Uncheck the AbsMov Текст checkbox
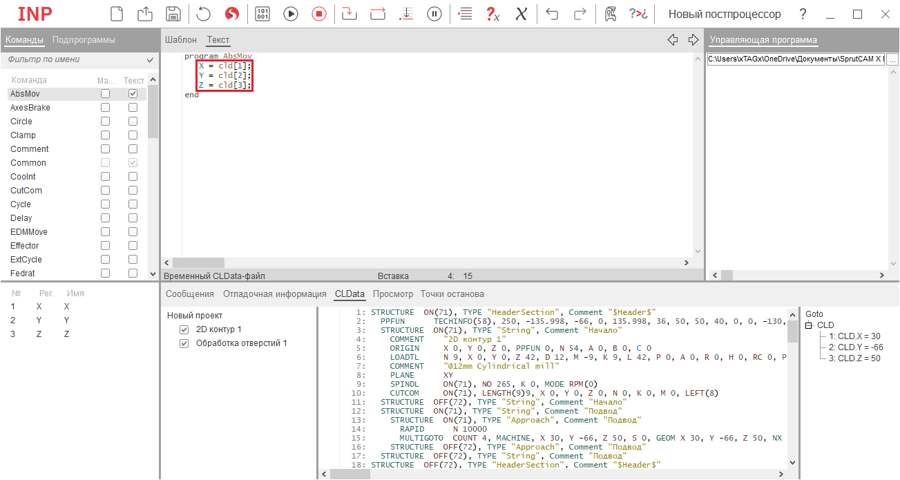This screenshot has height=480, width=900. tap(133, 94)
